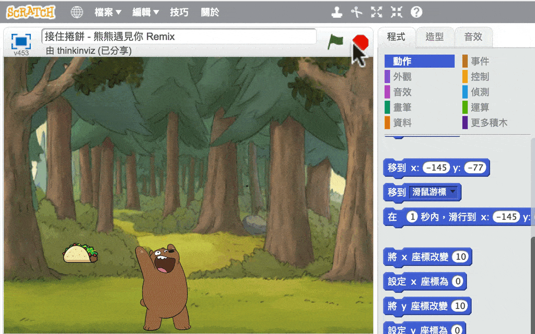Click the 設定 x 座標為 block
The height and width of the screenshot is (334, 535).
point(425,281)
